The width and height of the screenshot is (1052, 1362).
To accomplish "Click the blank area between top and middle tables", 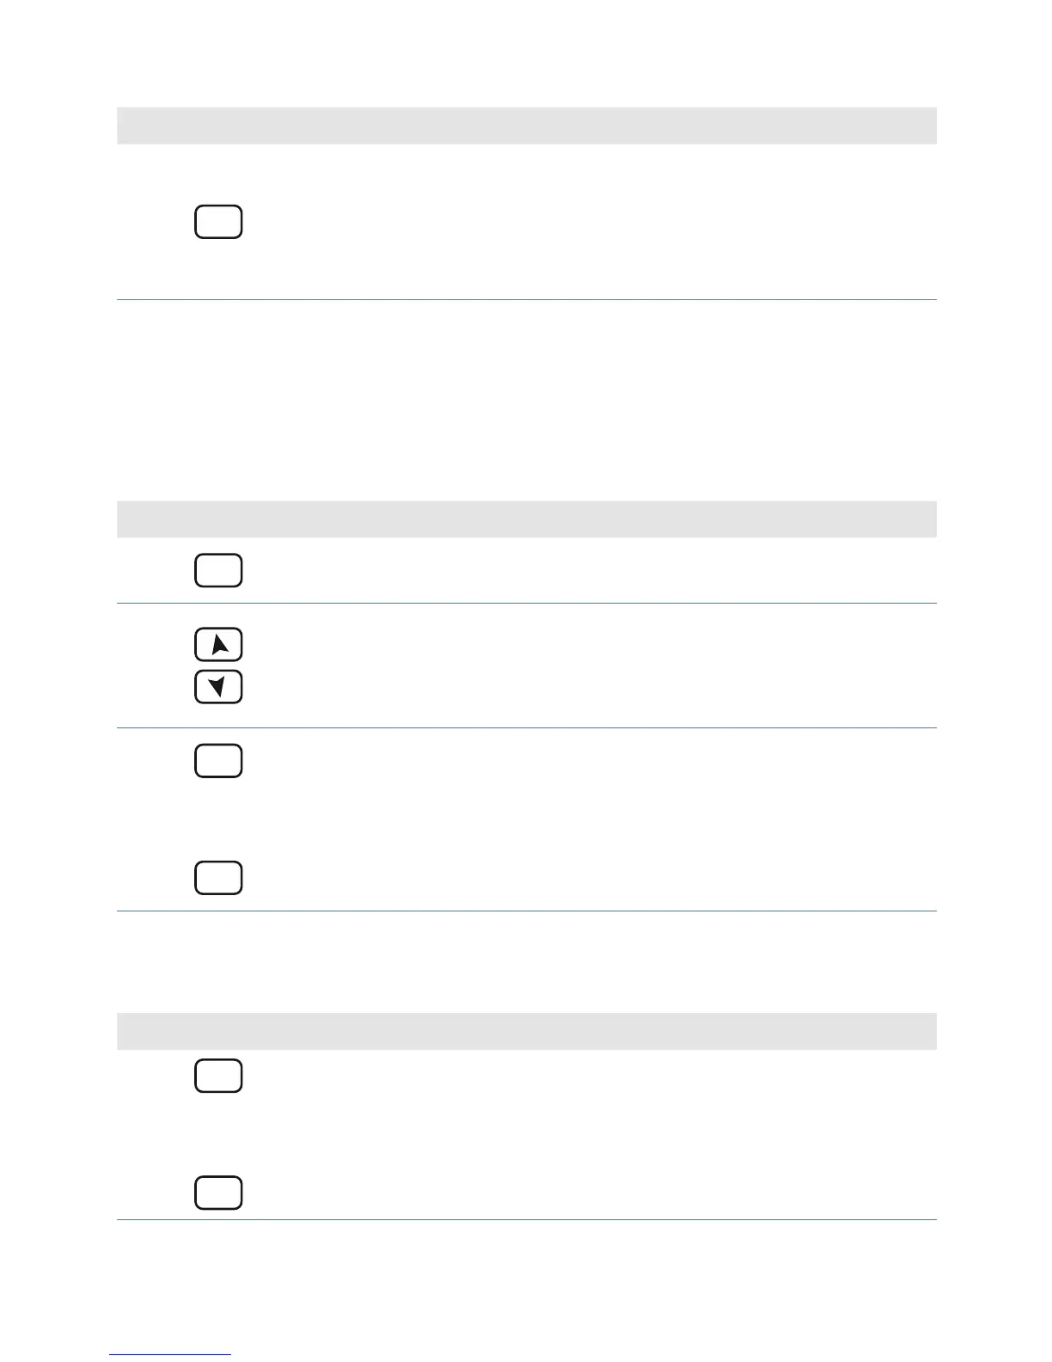I will [x=526, y=401].
